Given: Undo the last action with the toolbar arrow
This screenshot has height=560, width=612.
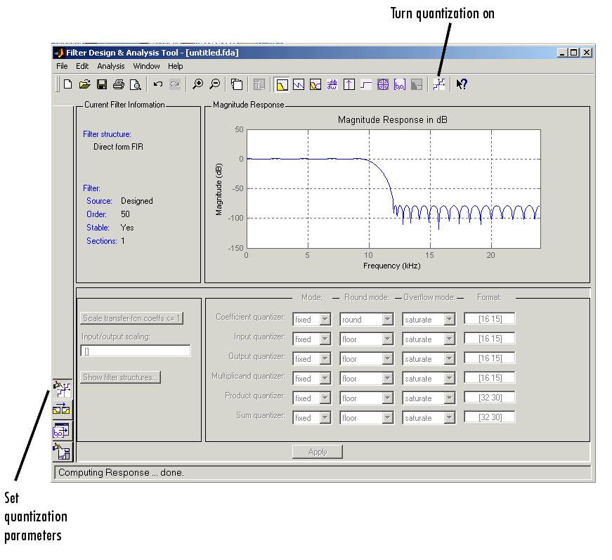Looking at the screenshot, I should [x=158, y=84].
